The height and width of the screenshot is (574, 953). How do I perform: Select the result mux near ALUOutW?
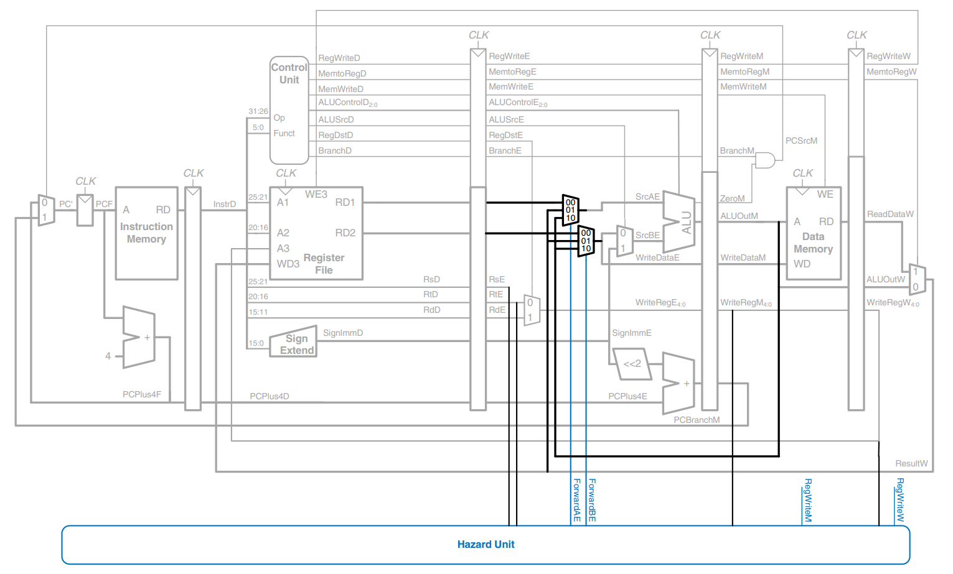(917, 279)
